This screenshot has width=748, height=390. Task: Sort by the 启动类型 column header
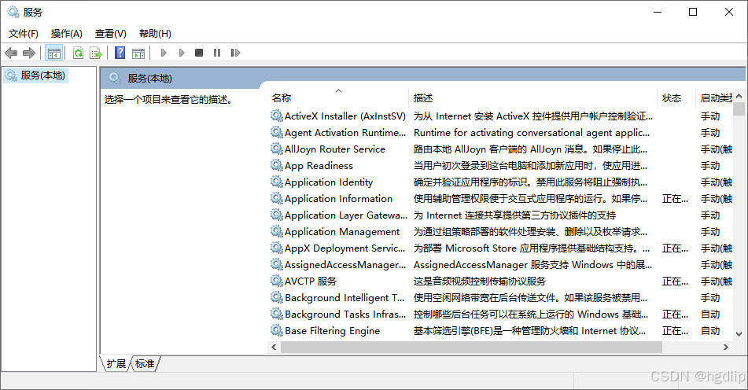point(715,97)
